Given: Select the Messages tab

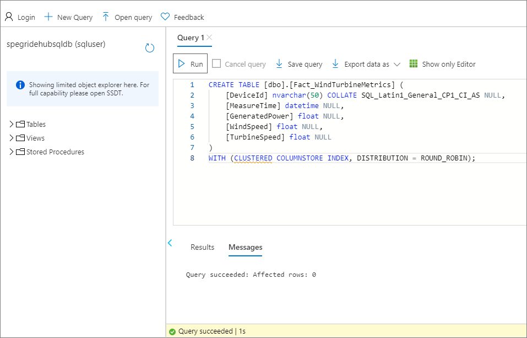Looking at the screenshot, I should pyautogui.click(x=245, y=247).
